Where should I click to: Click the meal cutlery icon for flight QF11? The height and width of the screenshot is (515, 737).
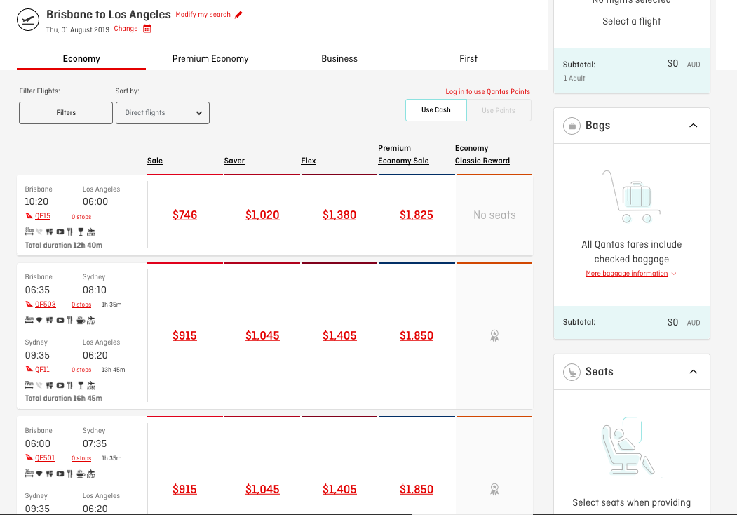(69, 385)
